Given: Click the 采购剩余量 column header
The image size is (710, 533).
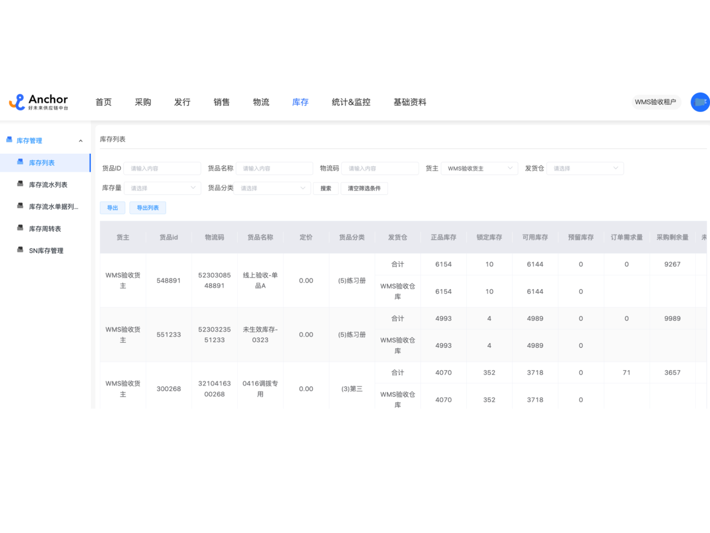Looking at the screenshot, I should click(x=673, y=237).
